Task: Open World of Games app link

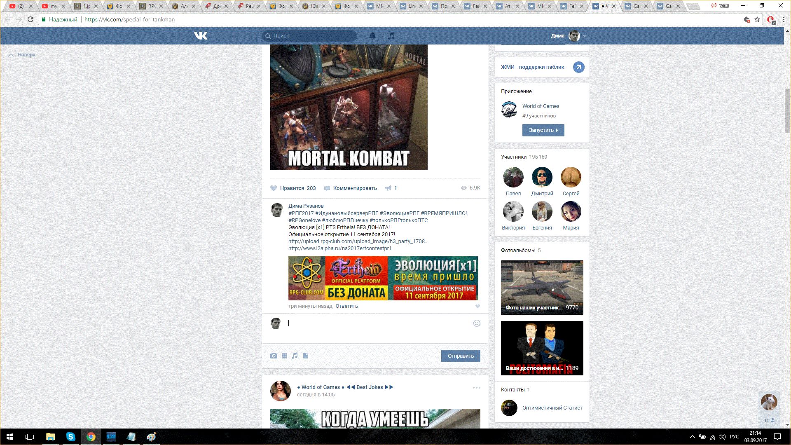Action: (541, 106)
